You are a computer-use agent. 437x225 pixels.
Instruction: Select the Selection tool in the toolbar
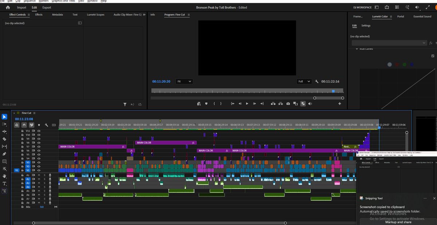pos(4,117)
